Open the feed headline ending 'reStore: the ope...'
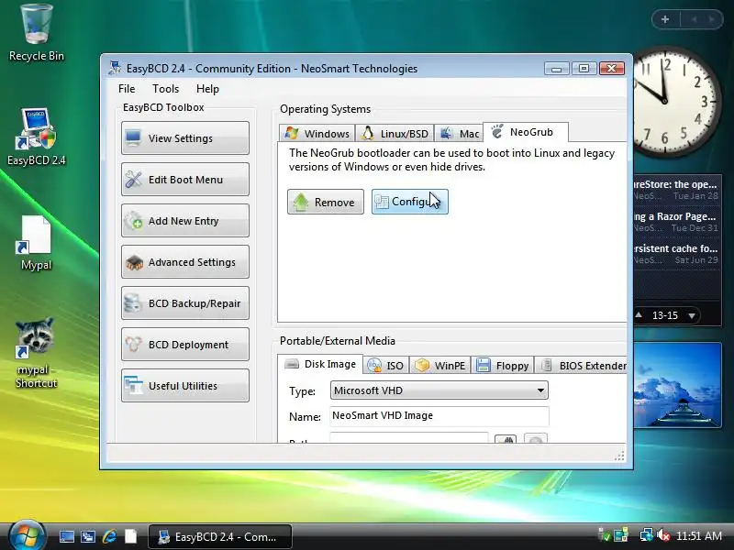734x550 pixels. pyautogui.click(x=676, y=184)
